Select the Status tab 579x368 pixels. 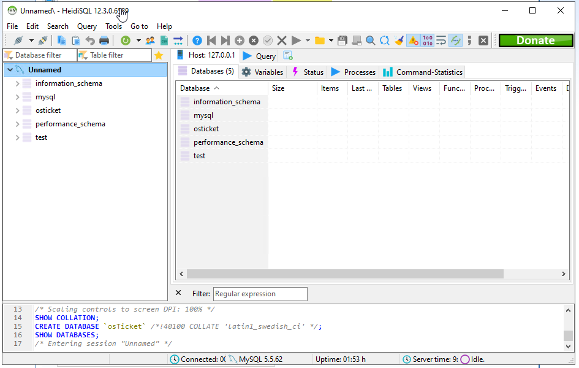click(x=308, y=72)
